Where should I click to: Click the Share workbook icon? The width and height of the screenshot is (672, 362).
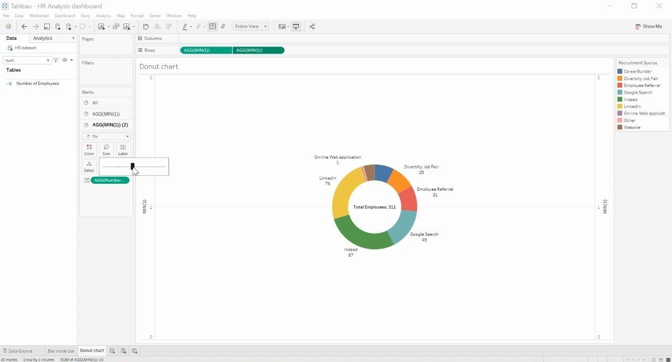312,26
